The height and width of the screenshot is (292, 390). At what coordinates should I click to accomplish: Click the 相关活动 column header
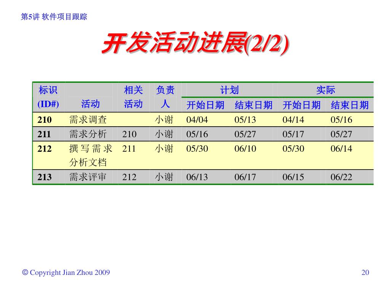point(133,97)
